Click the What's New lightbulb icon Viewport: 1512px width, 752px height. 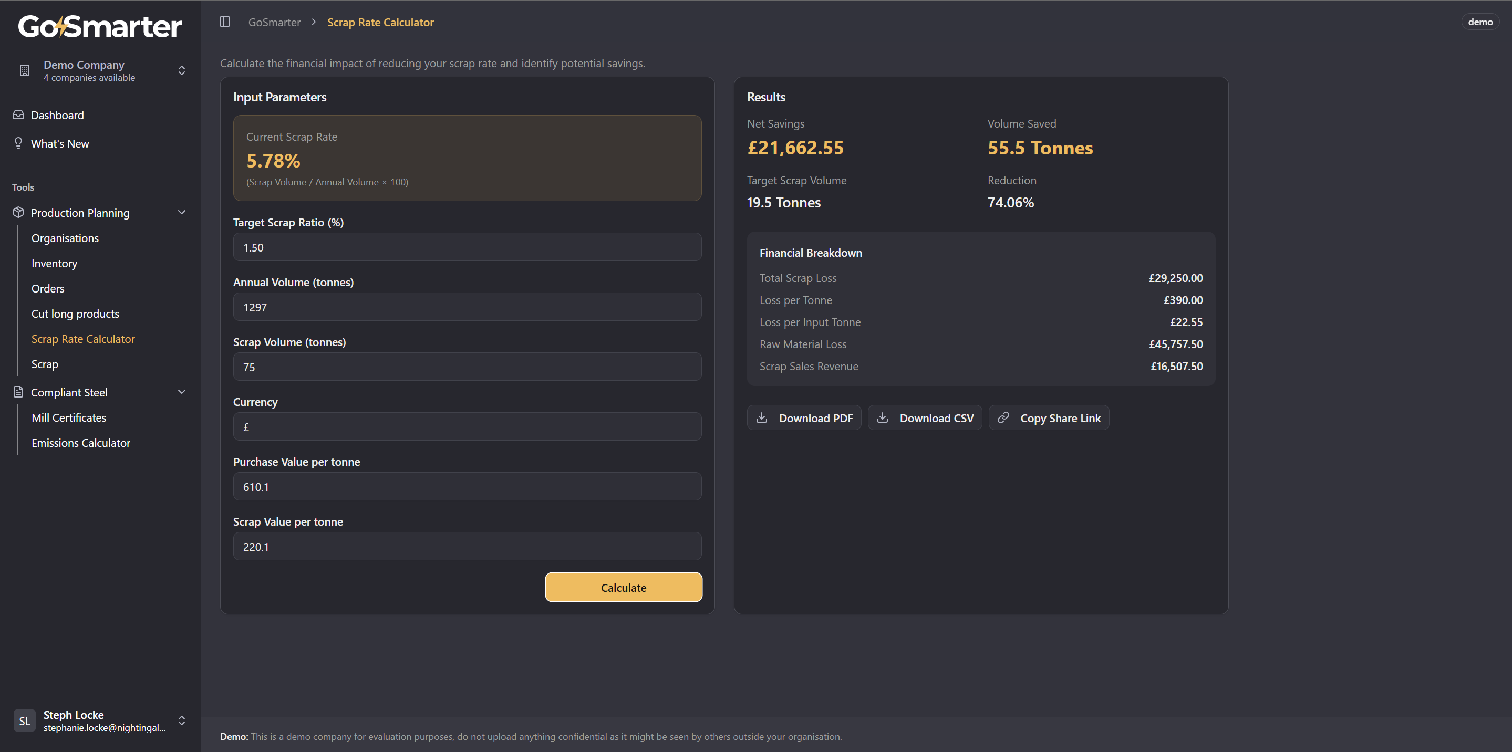pyautogui.click(x=18, y=143)
